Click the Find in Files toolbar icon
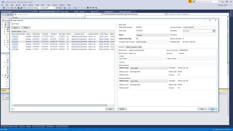233x131 pixels. (x=70, y=8)
